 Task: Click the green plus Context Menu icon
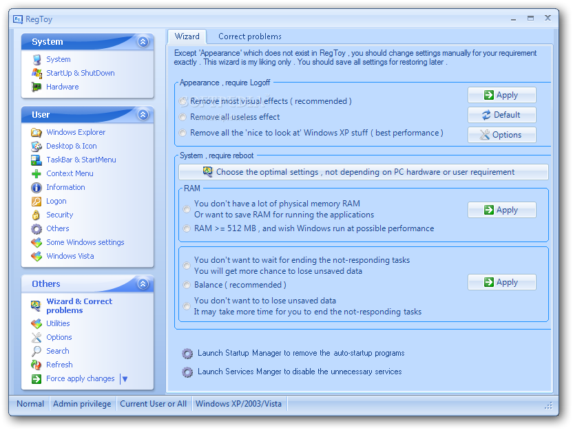tap(37, 174)
